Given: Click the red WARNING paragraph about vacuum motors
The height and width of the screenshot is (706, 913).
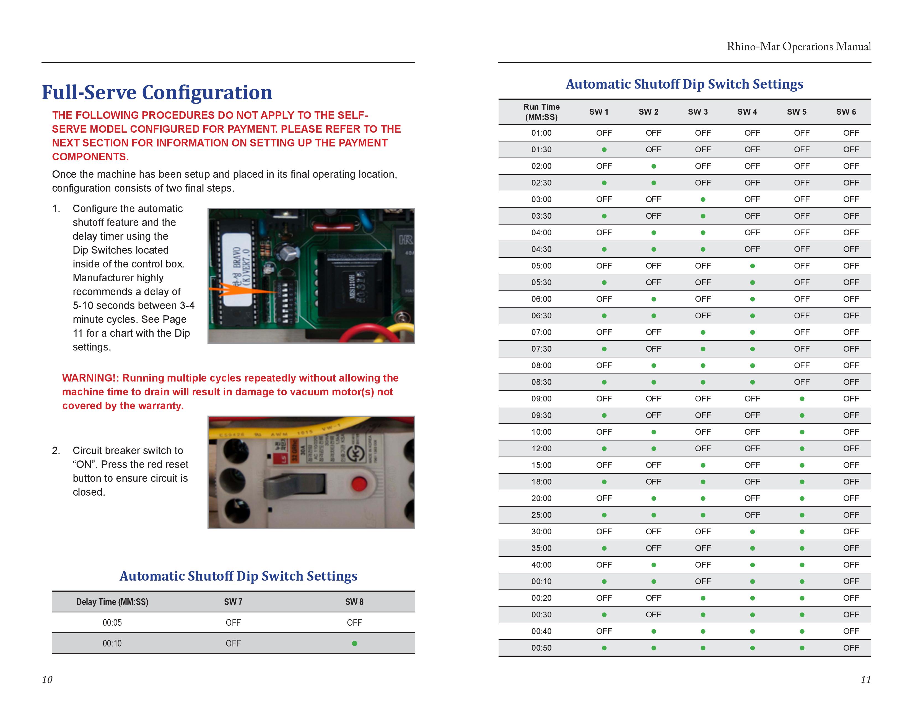Looking at the screenshot, I should coord(230,392).
